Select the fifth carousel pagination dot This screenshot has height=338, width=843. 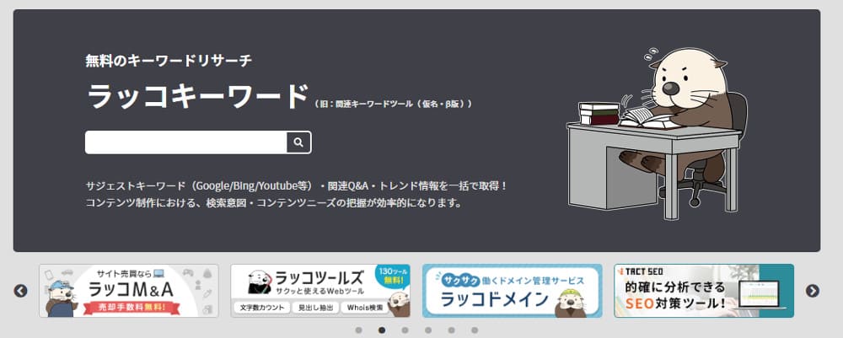click(451, 330)
